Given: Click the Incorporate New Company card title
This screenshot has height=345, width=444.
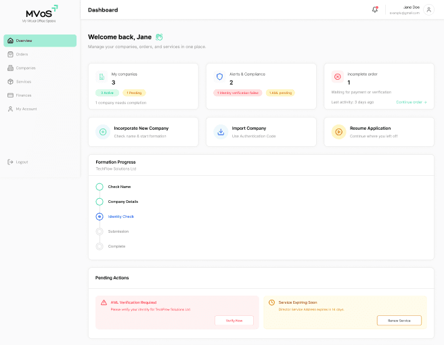Looking at the screenshot, I should 141,129.
